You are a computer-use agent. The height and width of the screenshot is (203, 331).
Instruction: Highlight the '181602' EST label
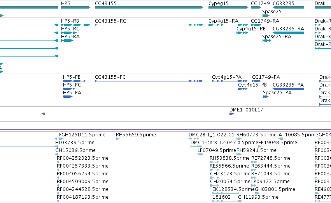tap(222, 197)
